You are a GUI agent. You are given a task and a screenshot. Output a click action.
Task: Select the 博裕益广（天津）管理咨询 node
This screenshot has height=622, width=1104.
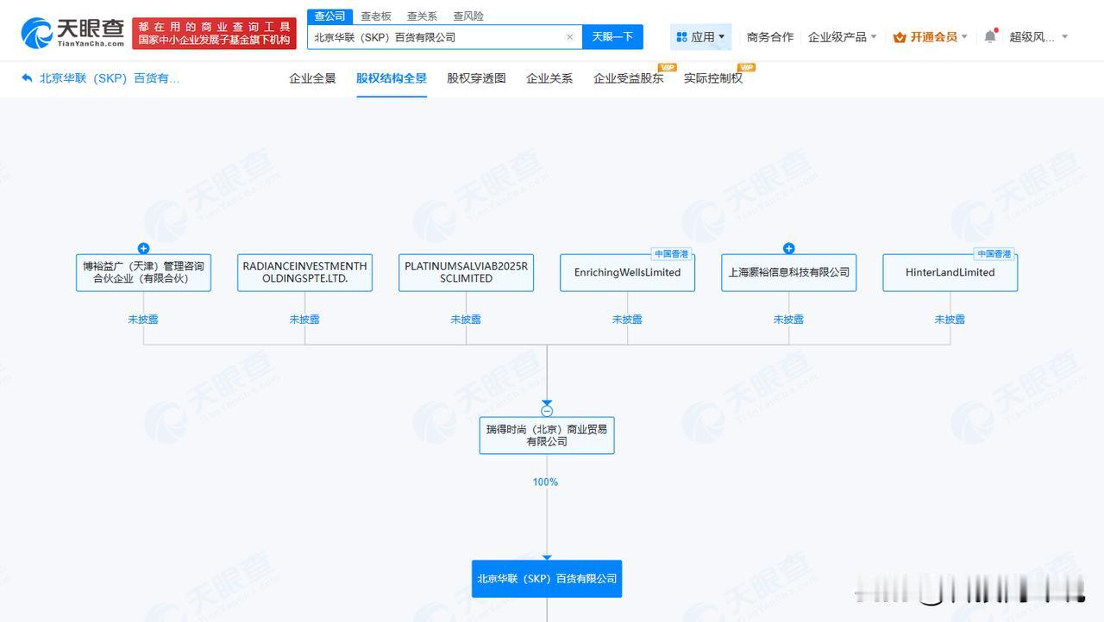coord(143,272)
